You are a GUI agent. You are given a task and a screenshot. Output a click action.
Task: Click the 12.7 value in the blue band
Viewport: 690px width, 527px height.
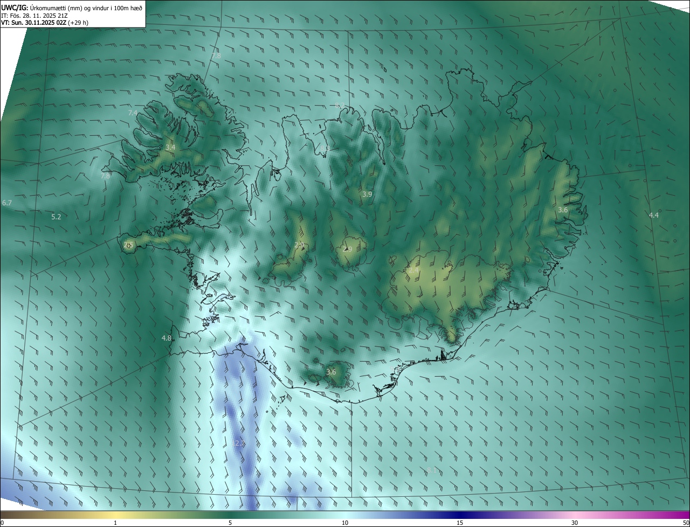click(239, 443)
